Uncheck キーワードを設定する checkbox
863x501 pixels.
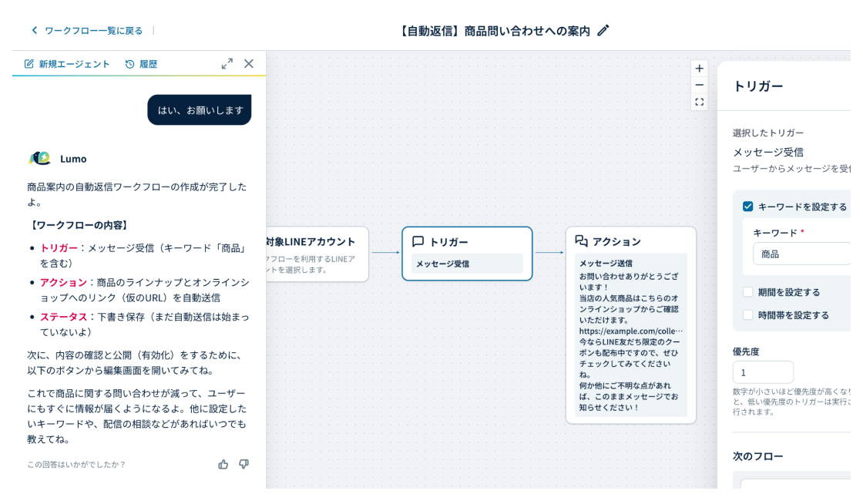pos(747,207)
